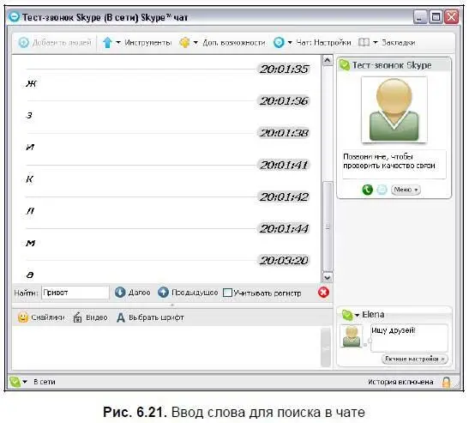469x423 pixels.
Task: Expand the Extras dropdown arrow
Action: (195, 43)
